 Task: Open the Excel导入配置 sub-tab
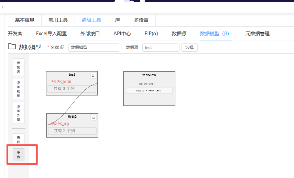51,34
